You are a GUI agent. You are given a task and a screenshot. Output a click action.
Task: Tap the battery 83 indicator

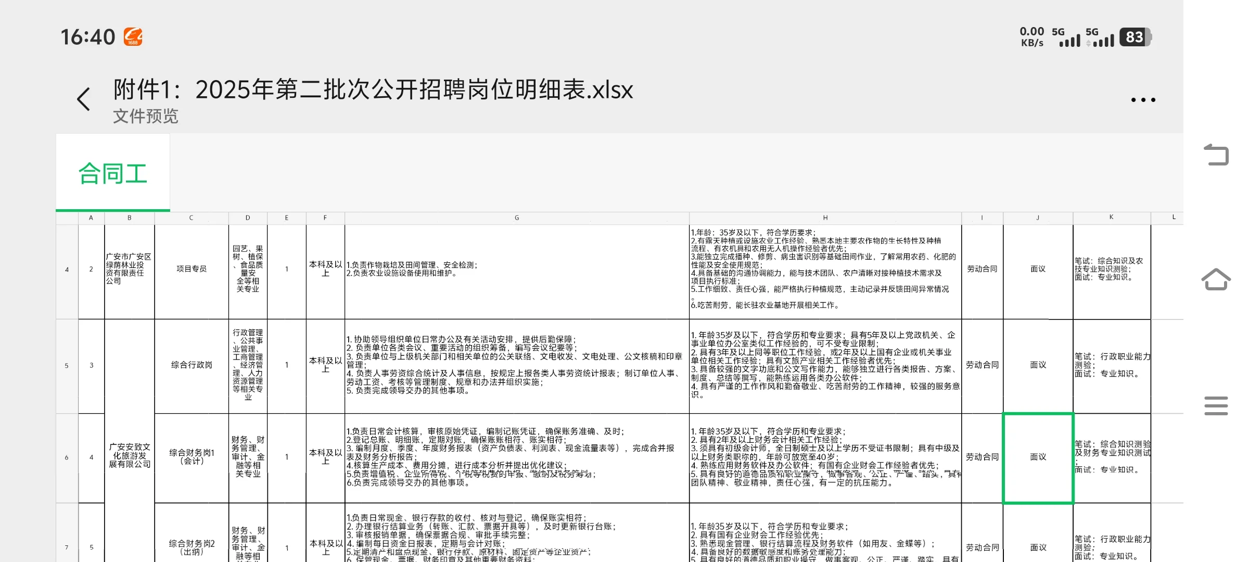[x=1136, y=37]
